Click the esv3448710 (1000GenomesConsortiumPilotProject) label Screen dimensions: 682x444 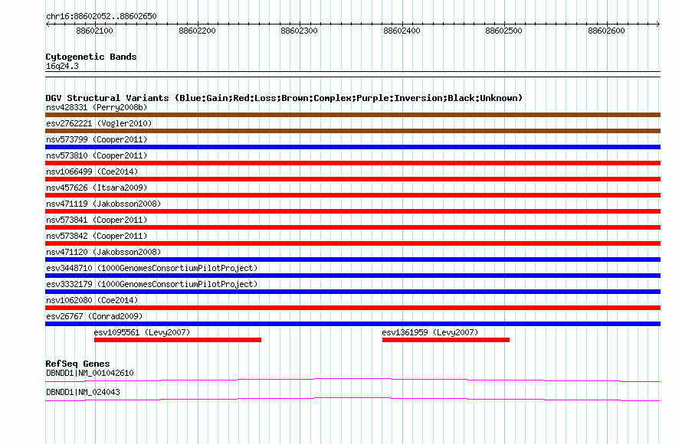pos(152,268)
